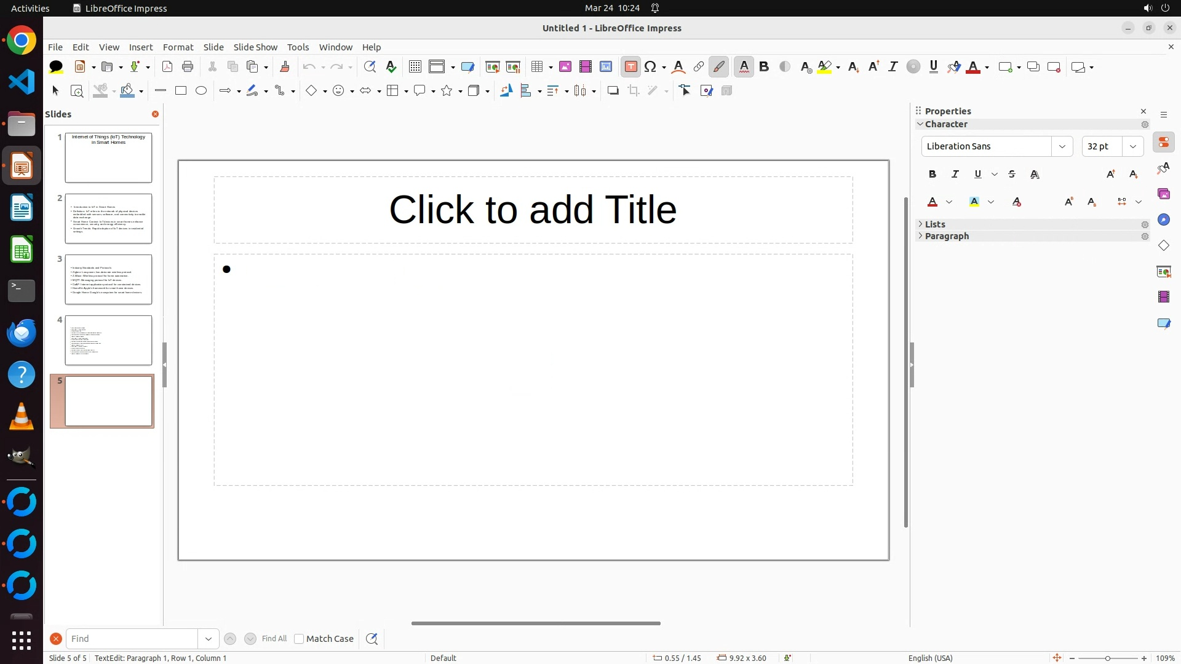Click the Find All button
Image resolution: width=1181 pixels, height=664 pixels.
coord(274,639)
